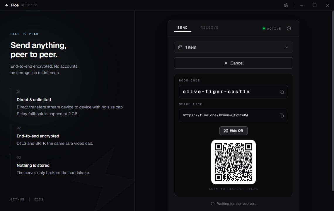Click the QR code image

click(x=233, y=162)
